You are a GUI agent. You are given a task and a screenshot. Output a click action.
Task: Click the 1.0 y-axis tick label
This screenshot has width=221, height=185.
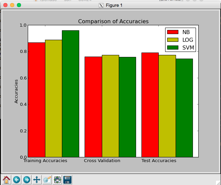coord(23,25)
